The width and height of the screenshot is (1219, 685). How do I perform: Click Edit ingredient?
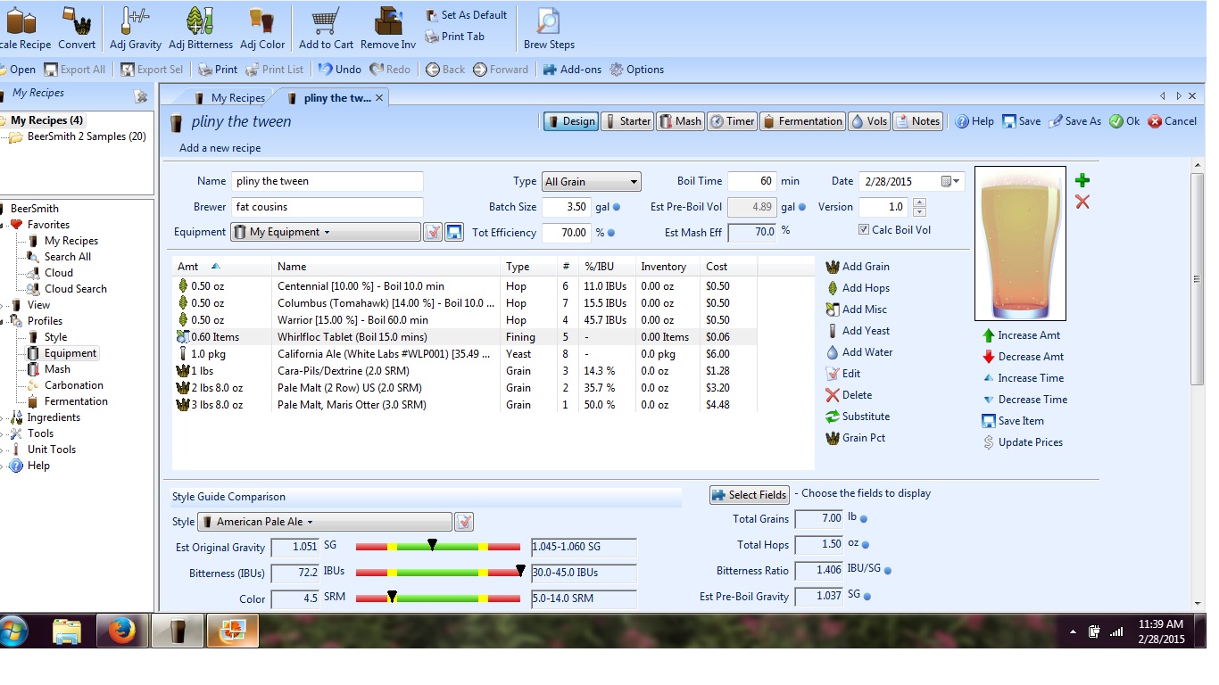point(843,374)
